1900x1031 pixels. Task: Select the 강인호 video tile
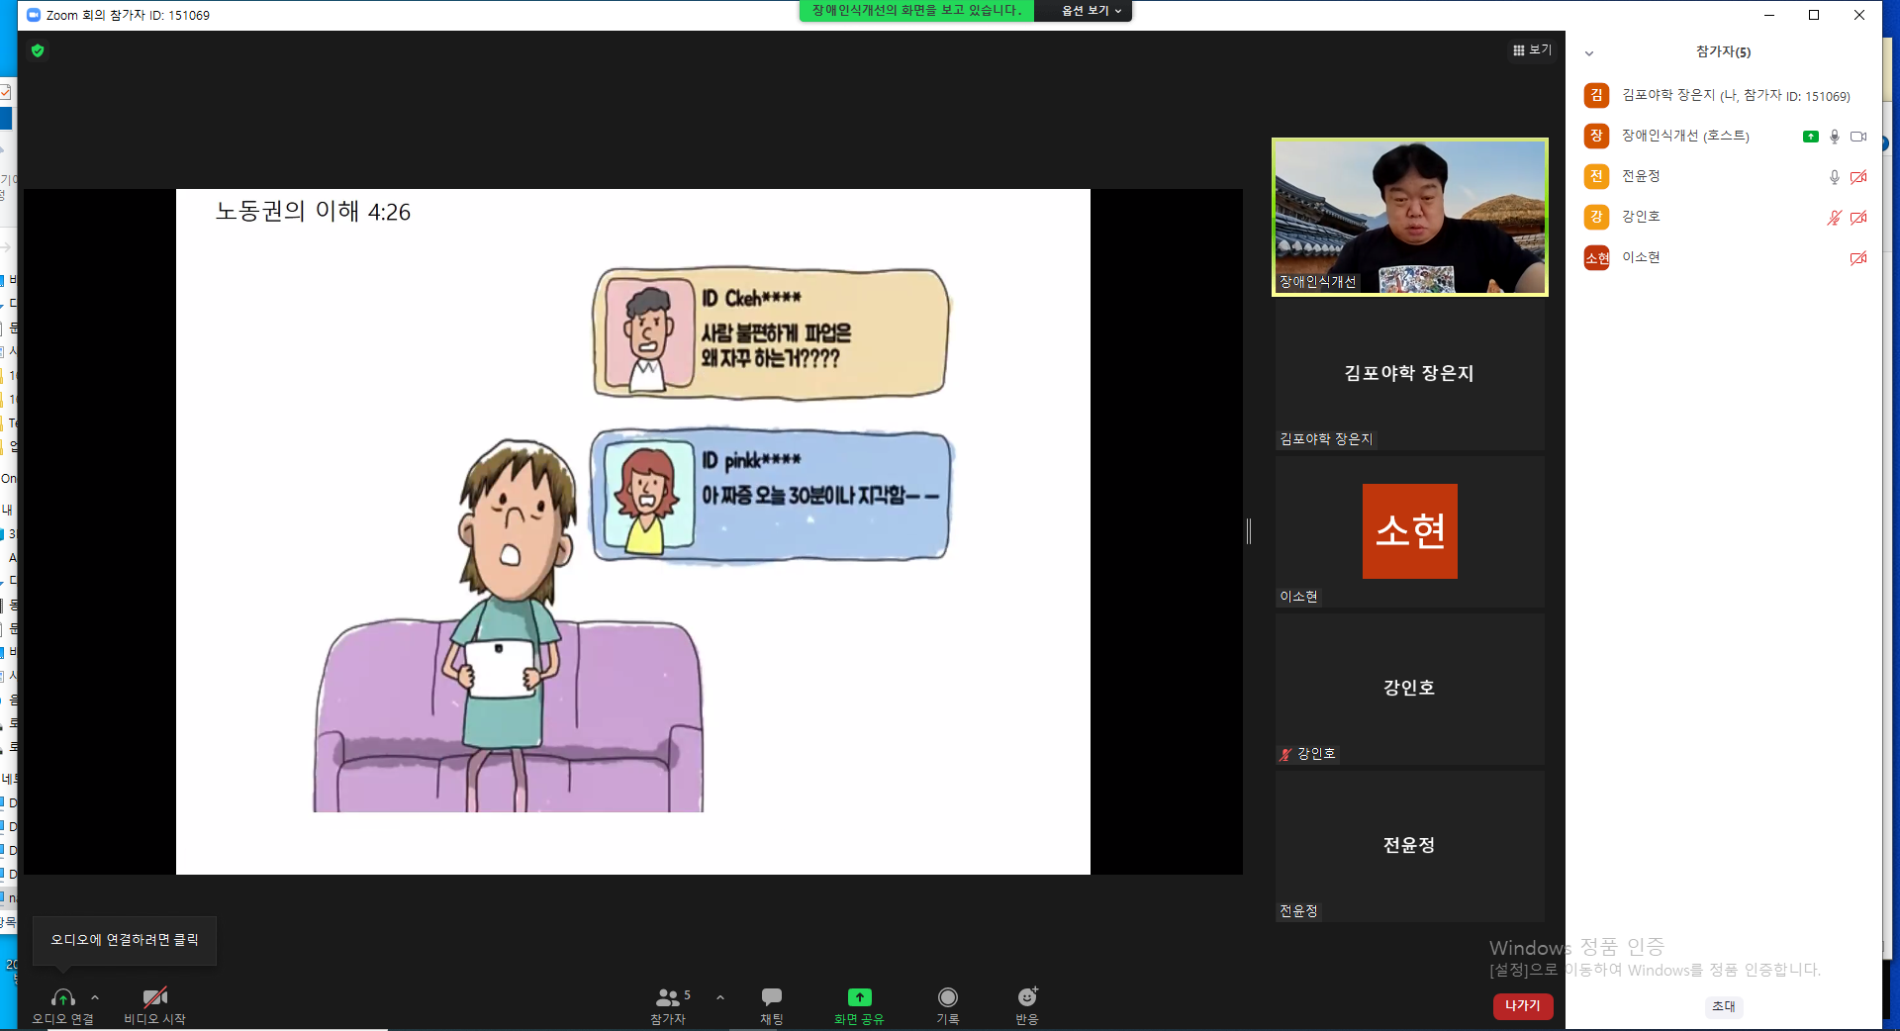1410,689
